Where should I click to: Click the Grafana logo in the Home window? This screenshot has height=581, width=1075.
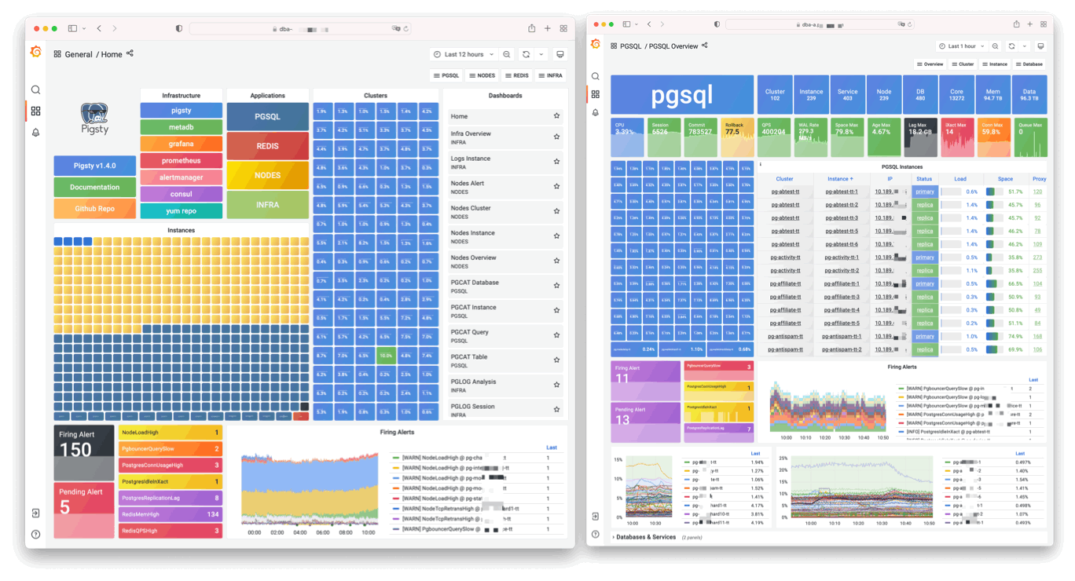(x=35, y=52)
